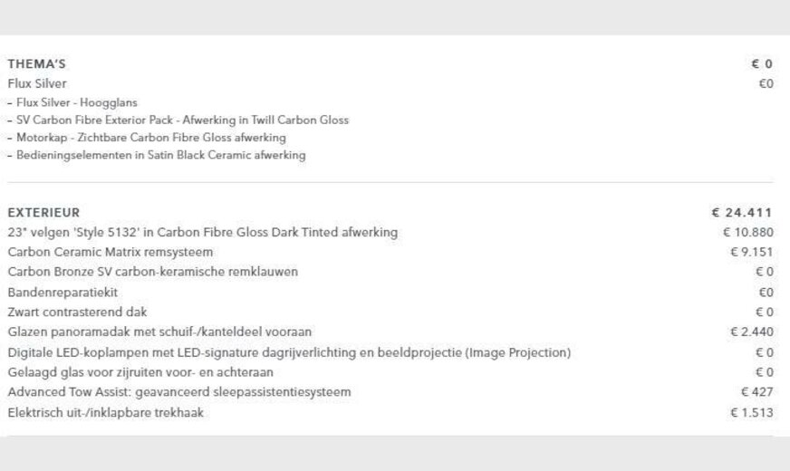This screenshot has width=790, height=471.
Task: Click Gelaagd glas voor zijruiten entry
Action: coord(140,372)
